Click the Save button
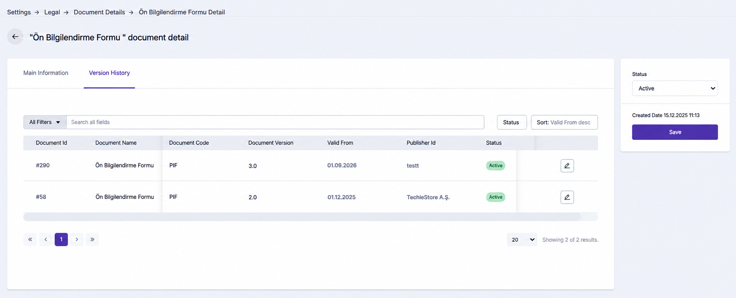Screen dimensions: 736x298 click(x=675, y=132)
